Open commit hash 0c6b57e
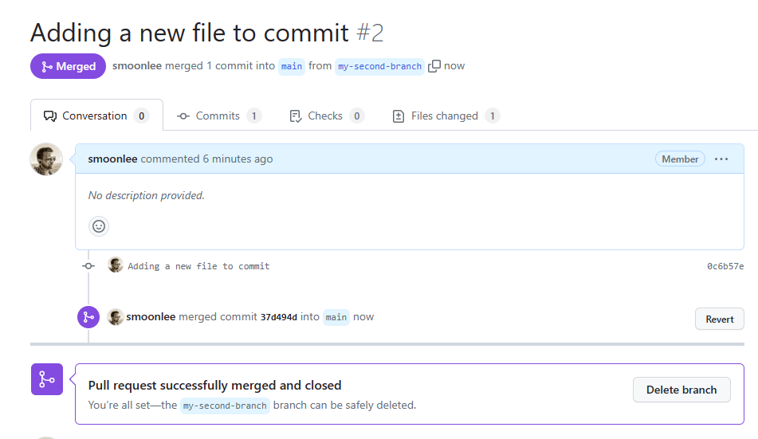 click(725, 266)
